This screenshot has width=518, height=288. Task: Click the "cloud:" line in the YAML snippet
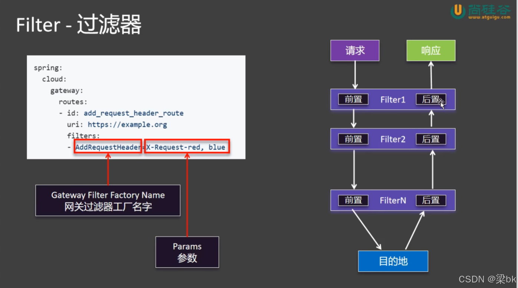(x=54, y=79)
